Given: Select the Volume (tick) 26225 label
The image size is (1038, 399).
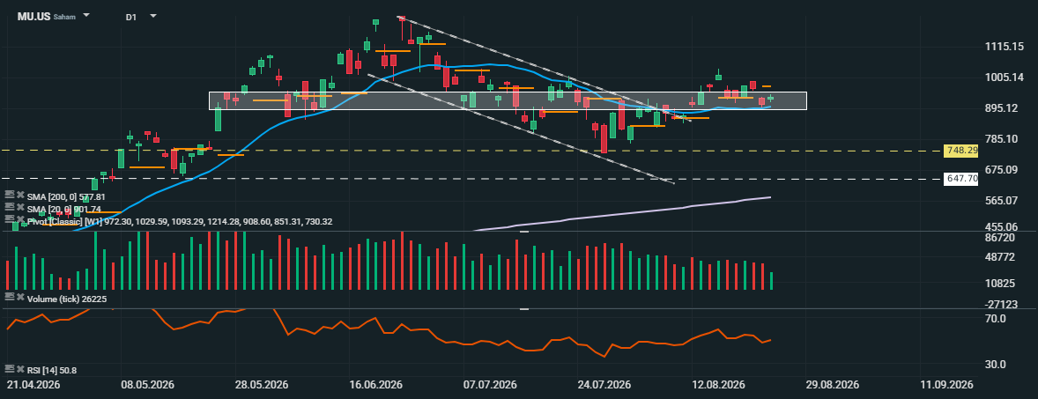Looking at the screenshot, I should 67,299.
